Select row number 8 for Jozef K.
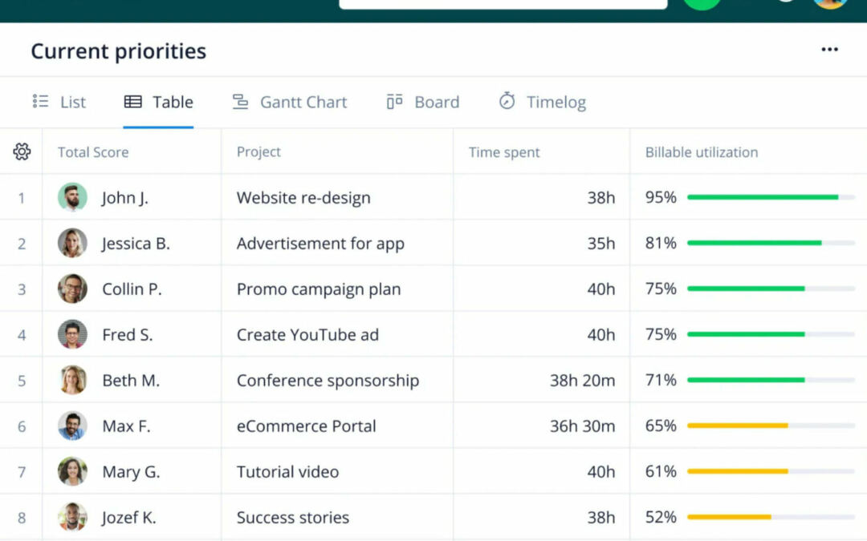 tap(22, 518)
